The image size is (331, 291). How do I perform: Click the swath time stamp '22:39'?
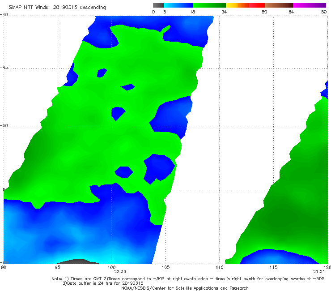point(120,272)
